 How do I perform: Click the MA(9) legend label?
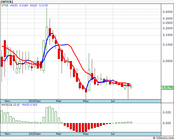point(14,5)
